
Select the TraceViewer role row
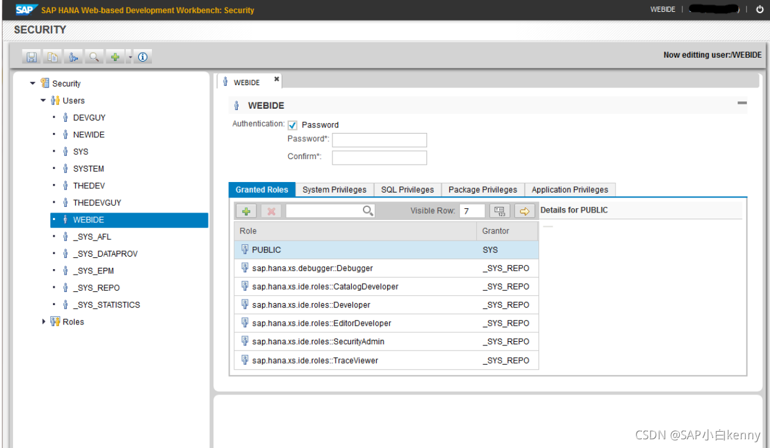tap(387, 360)
